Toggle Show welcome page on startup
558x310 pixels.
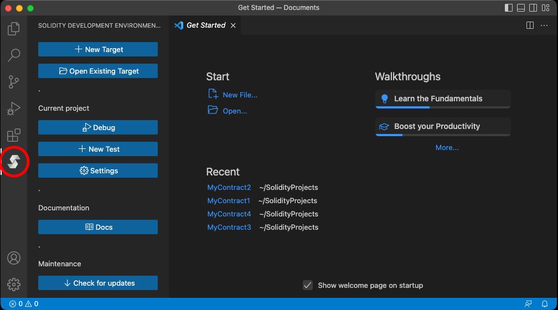coord(308,286)
